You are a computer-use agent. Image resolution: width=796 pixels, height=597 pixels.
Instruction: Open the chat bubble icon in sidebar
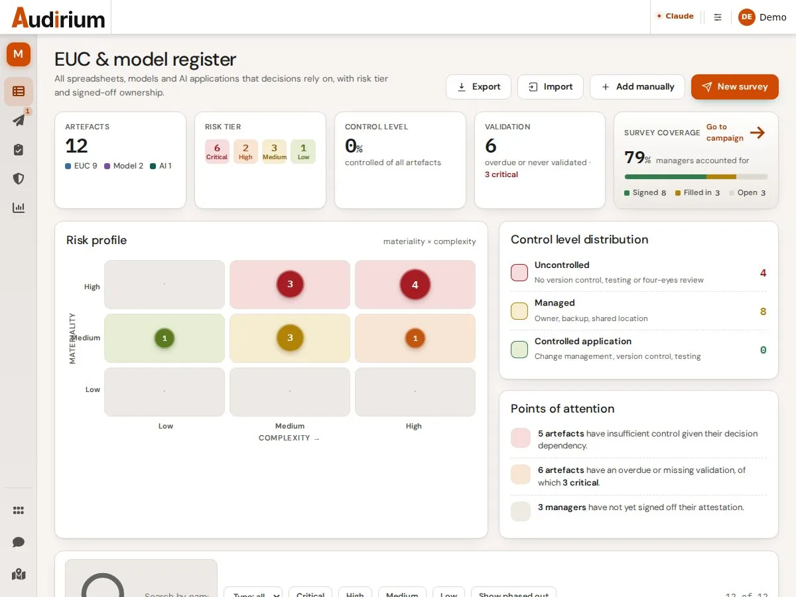click(19, 542)
